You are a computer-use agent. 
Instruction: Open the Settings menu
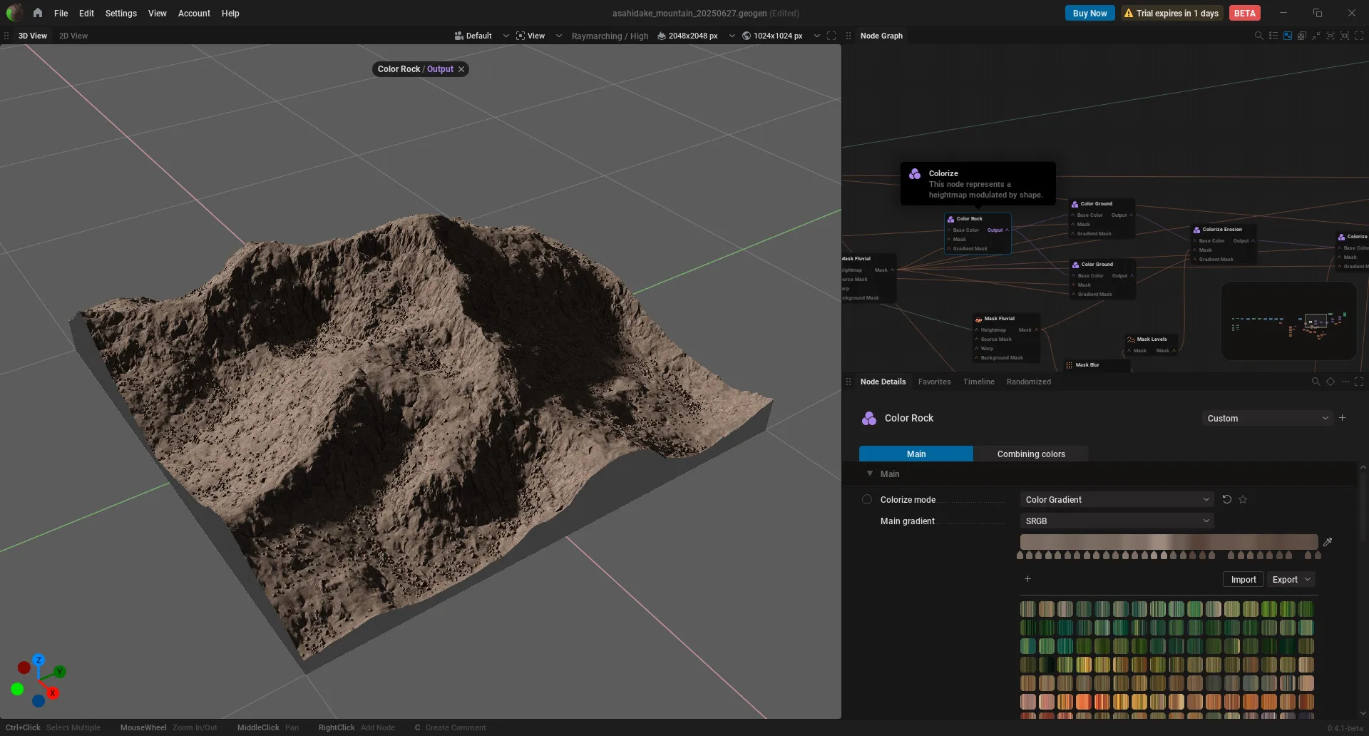[x=121, y=13]
